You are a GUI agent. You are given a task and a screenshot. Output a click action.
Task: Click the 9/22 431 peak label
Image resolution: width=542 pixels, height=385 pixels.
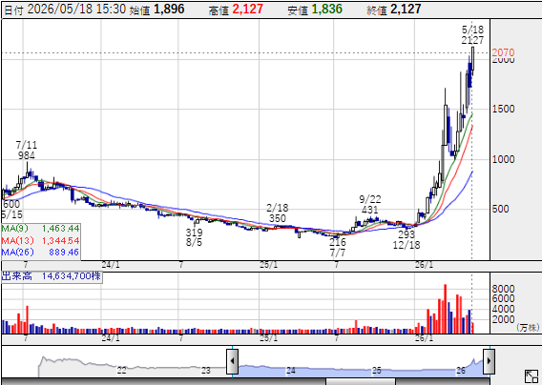click(x=370, y=205)
